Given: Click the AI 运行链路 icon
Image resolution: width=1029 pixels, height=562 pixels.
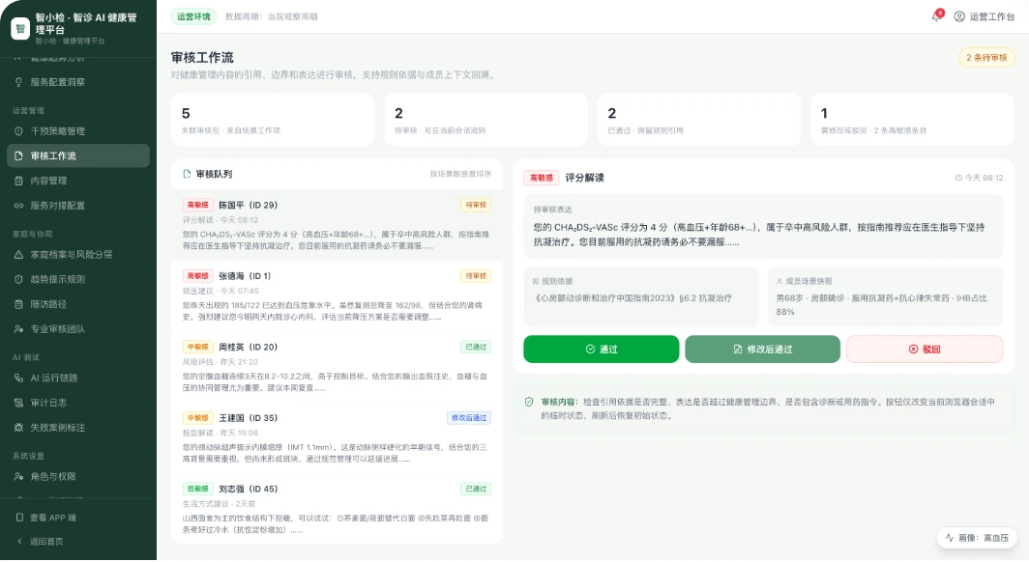Looking at the screenshot, I should pyautogui.click(x=18, y=378).
